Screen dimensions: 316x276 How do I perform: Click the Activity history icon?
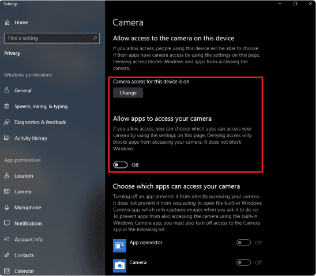tap(7, 138)
